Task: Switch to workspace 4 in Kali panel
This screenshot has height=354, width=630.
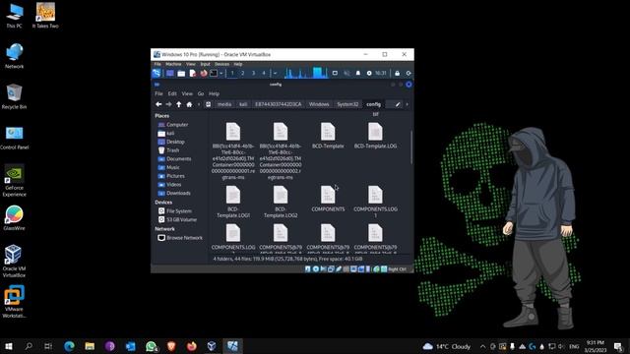Action: pyautogui.click(x=264, y=73)
